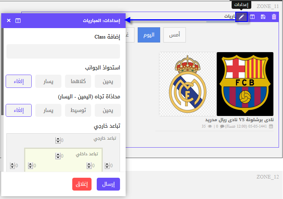Image resolution: width=283 pixels, height=199 pixels.
Task: Choose إلغاء under استحواذ الجوانب
Action: [x=18, y=81]
